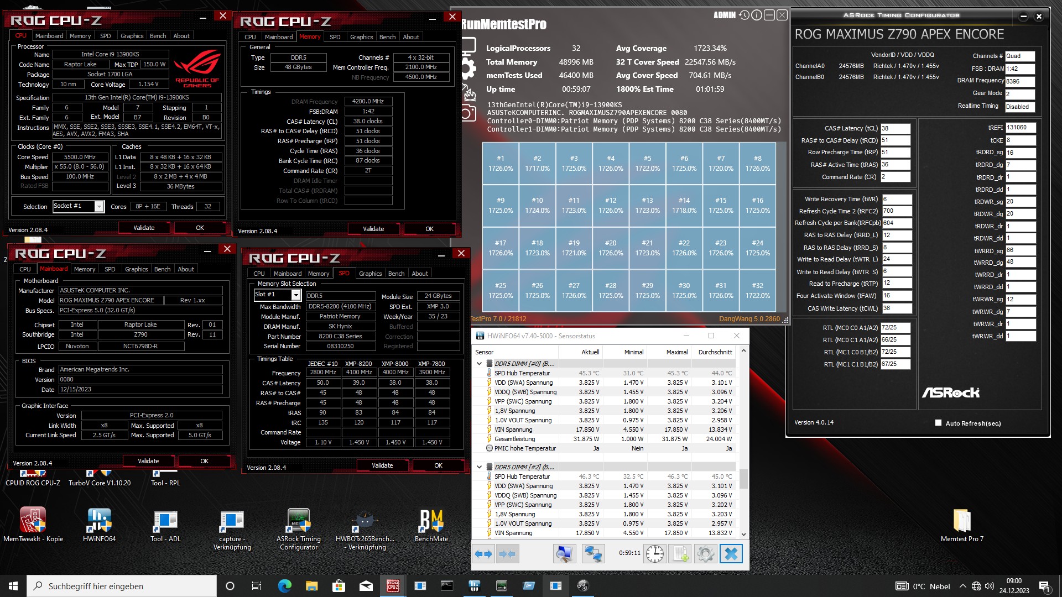Open Microsoft Store from taskbar
The width and height of the screenshot is (1062, 597).
tap(339, 586)
